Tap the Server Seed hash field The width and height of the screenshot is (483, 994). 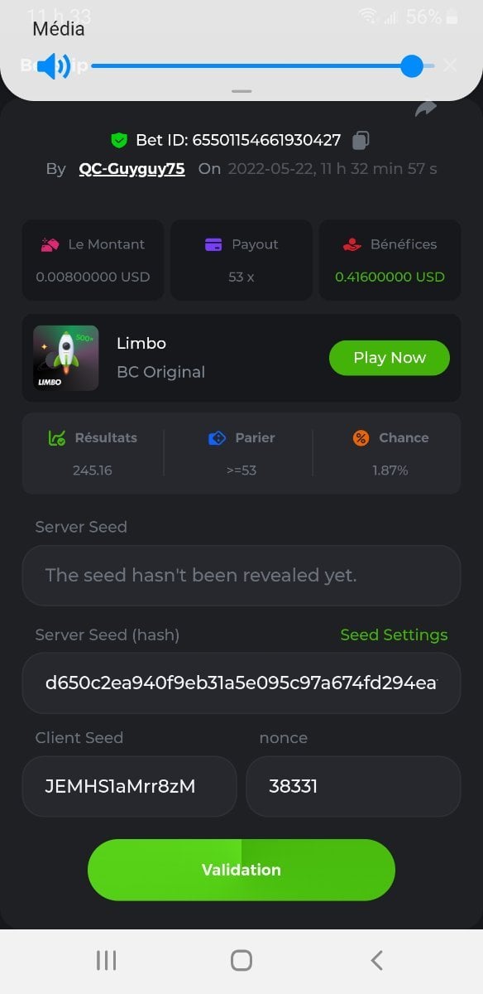[x=241, y=683]
